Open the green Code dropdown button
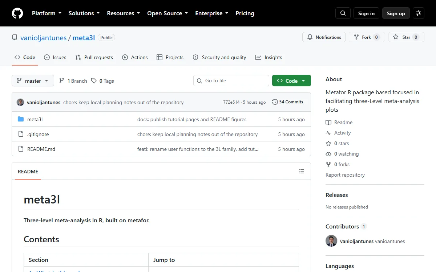Screen dimensions: 436x272 pyautogui.click(x=291, y=81)
